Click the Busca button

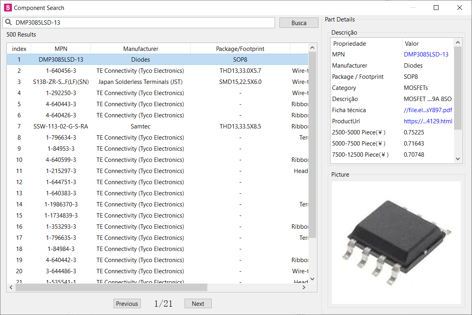[299, 23]
